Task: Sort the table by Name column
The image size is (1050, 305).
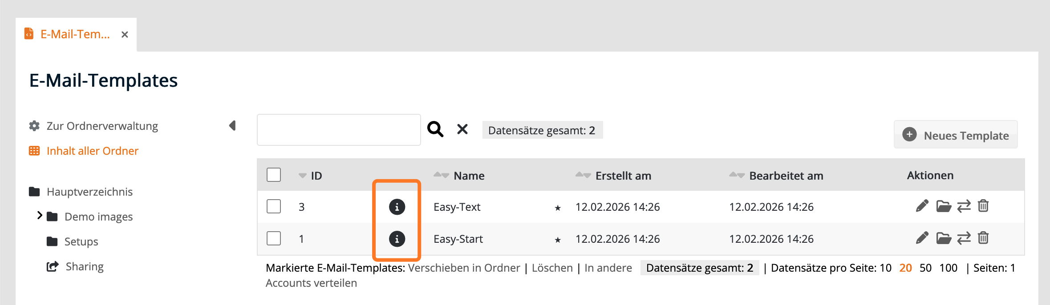Action: (468, 176)
